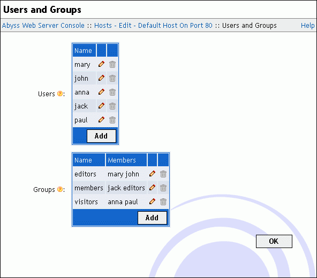The width and height of the screenshot is (317, 278).
Task: Delete the members group trash icon
Action: point(163,188)
